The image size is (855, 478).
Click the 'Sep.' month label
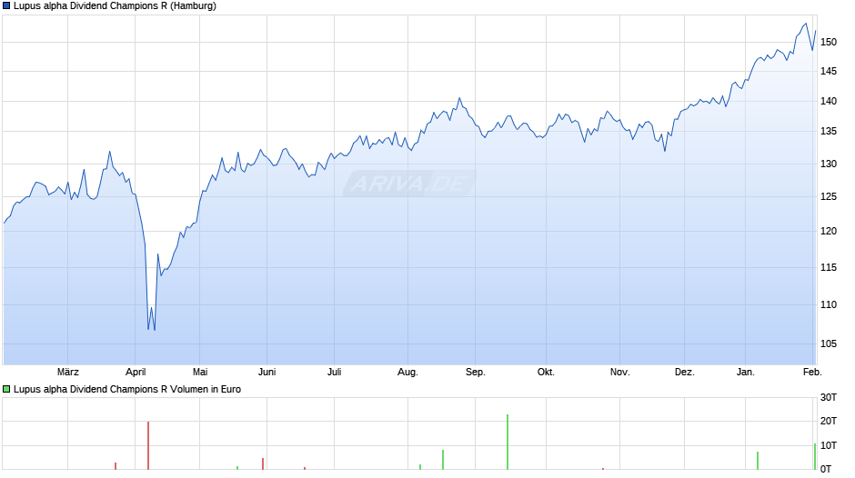(476, 373)
